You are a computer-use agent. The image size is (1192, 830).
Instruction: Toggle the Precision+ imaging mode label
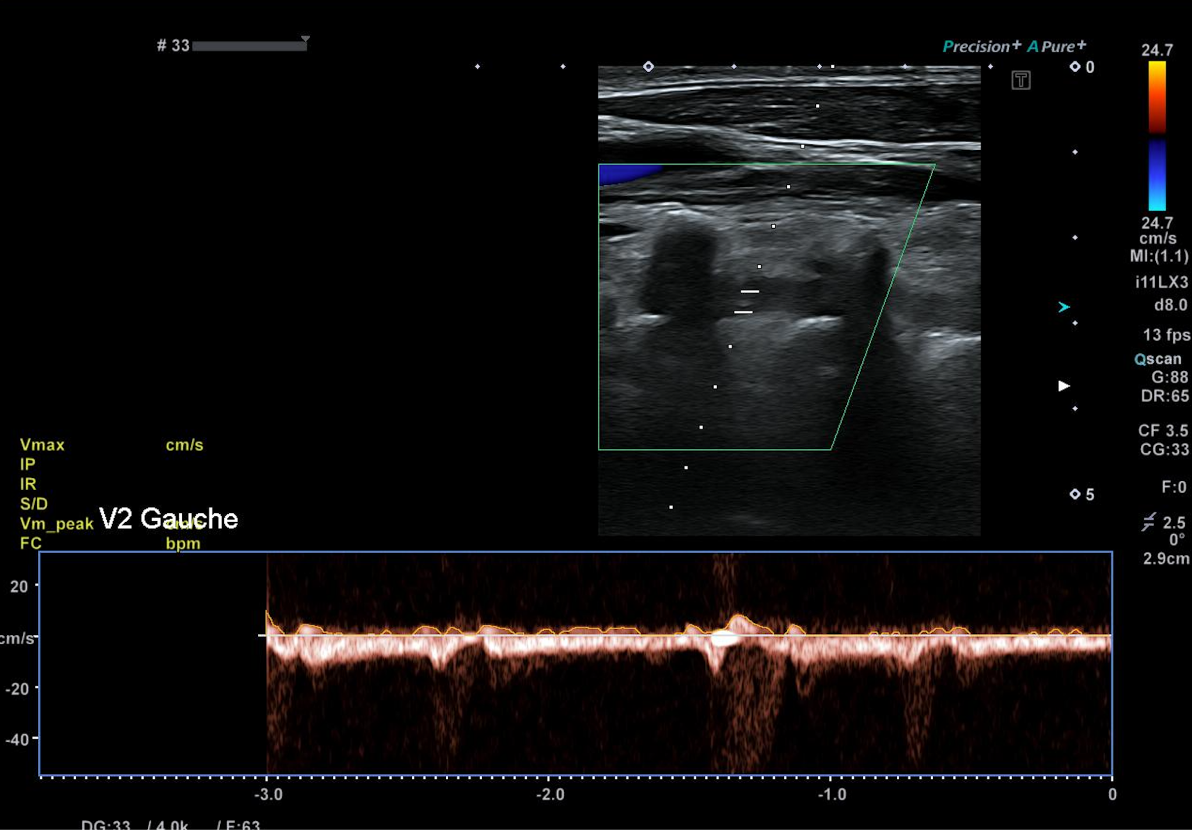pos(981,46)
